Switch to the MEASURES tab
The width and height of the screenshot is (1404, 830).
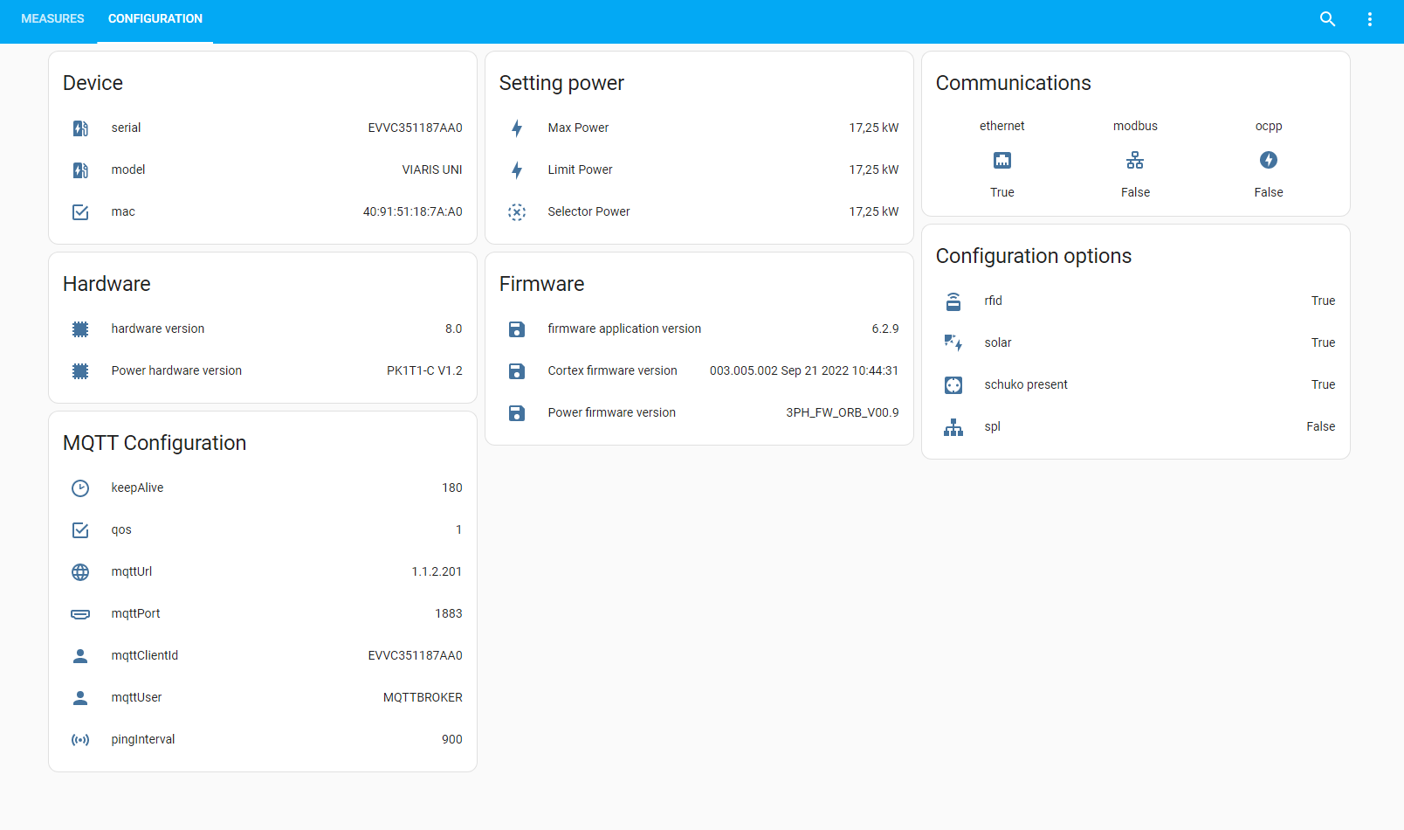pyautogui.click(x=52, y=18)
